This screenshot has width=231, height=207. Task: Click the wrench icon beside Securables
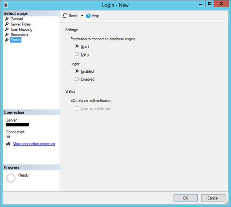click(7, 35)
